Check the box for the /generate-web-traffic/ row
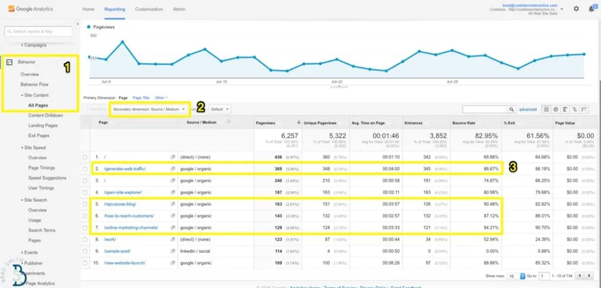Image resolution: width=601 pixels, height=288 pixels. [85, 169]
